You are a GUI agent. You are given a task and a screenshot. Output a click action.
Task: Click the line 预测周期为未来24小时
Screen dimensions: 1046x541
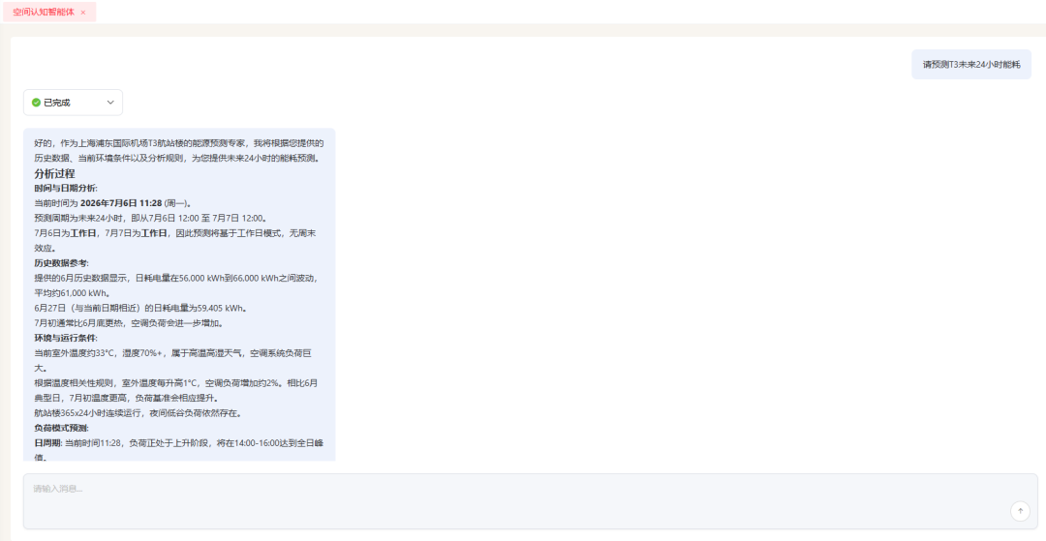[151, 219]
